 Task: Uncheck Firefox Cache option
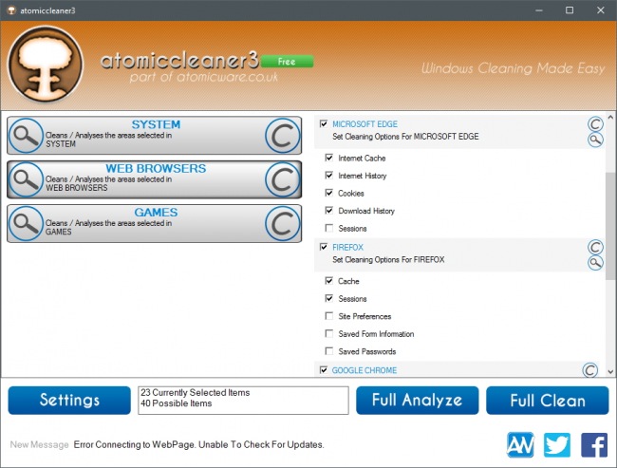(329, 281)
